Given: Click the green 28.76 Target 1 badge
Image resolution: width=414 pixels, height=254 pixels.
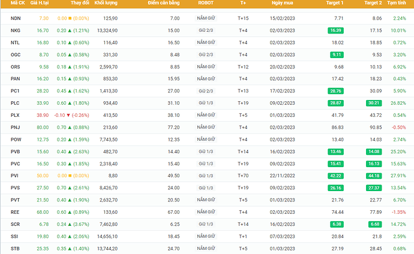Looking at the screenshot, I should pyautogui.click(x=335, y=91).
